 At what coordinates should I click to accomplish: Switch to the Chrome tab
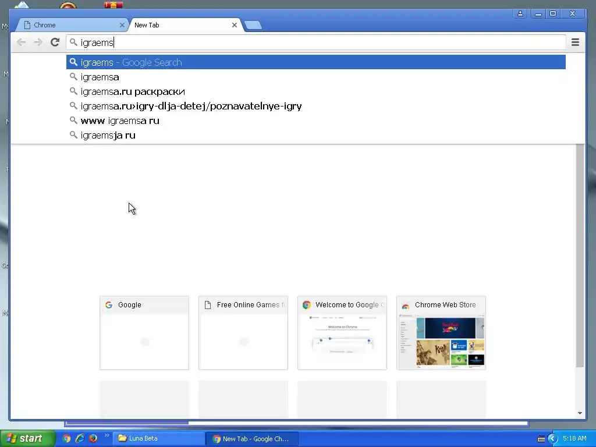pyautogui.click(x=72, y=25)
